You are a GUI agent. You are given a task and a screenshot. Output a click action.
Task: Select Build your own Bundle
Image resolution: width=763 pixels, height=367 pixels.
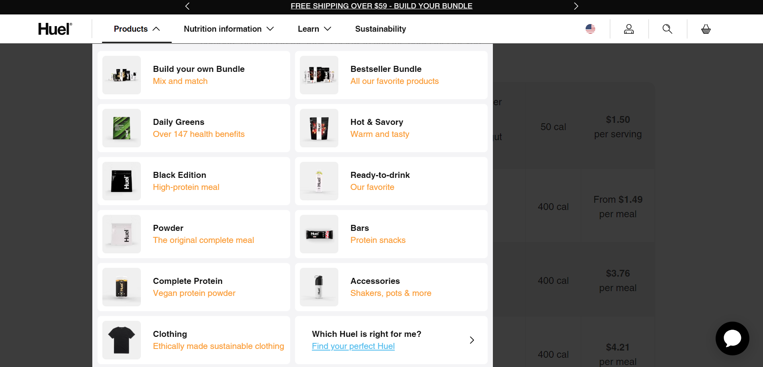pos(199,69)
